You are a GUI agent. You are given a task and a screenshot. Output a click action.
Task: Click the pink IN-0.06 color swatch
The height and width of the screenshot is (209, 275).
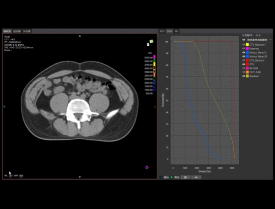(x=248, y=68)
